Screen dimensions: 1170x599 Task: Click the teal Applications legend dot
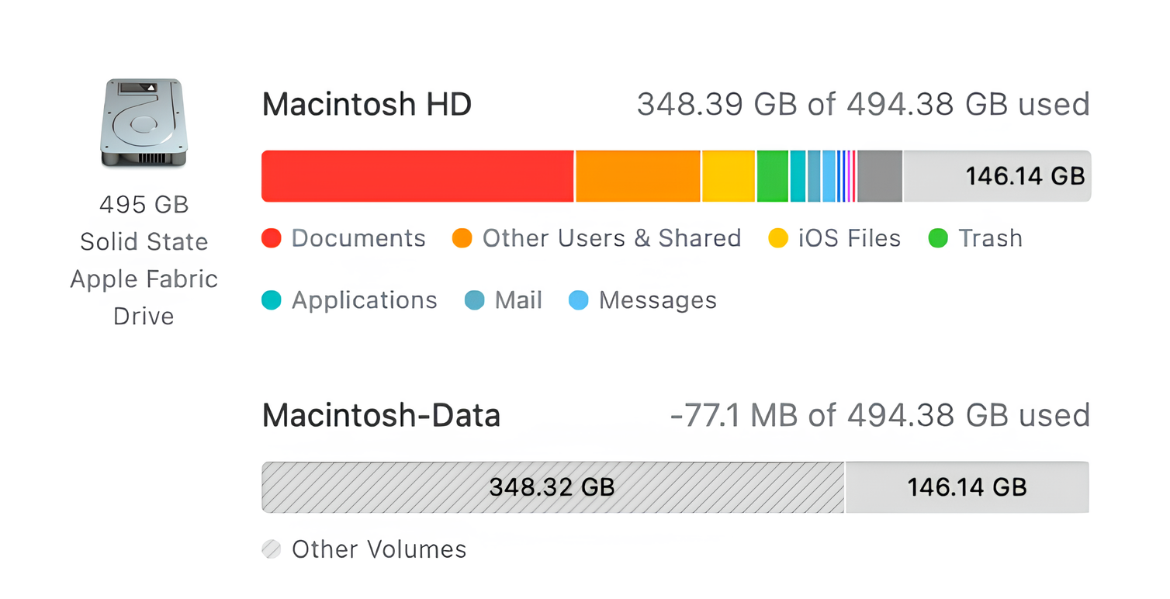(272, 300)
